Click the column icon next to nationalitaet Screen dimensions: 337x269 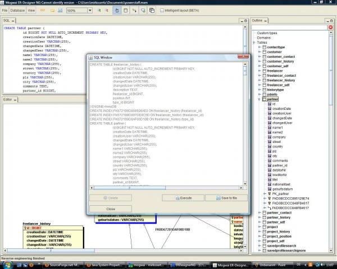click(x=270, y=184)
